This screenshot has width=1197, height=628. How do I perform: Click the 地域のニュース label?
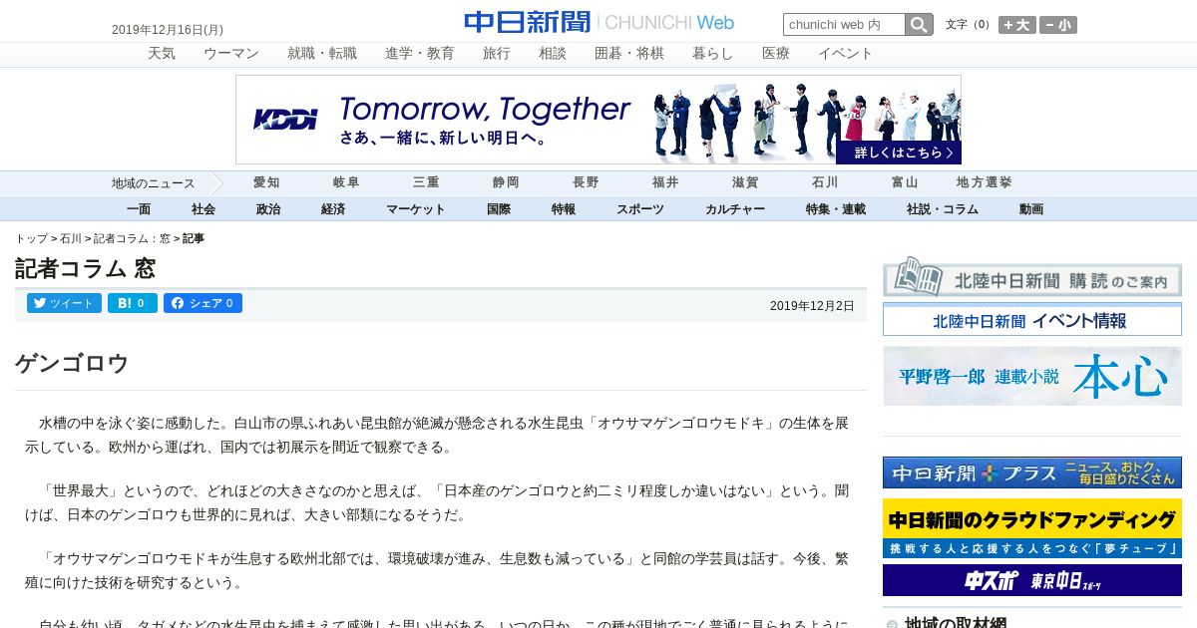(x=153, y=183)
